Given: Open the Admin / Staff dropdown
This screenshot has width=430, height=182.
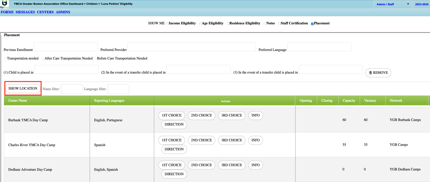Looking at the screenshot, I should [393, 4].
